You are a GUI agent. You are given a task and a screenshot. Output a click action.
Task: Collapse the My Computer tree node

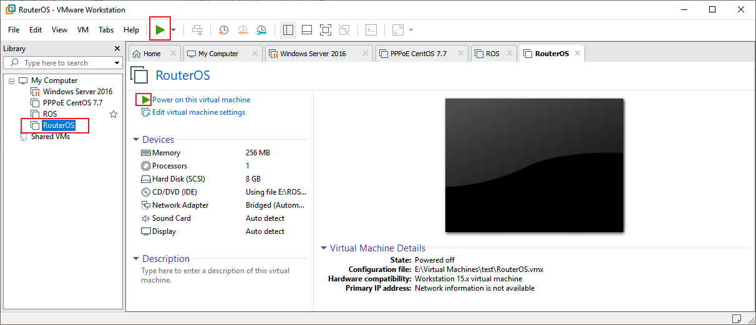(11, 80)
